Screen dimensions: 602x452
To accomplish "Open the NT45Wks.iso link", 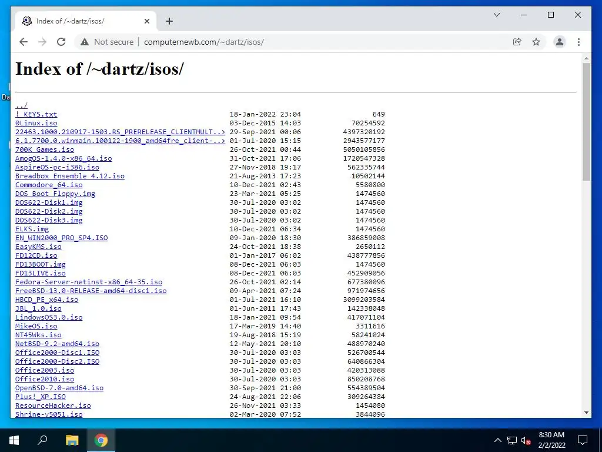I will pyautogui.click(x=38, y=335).
